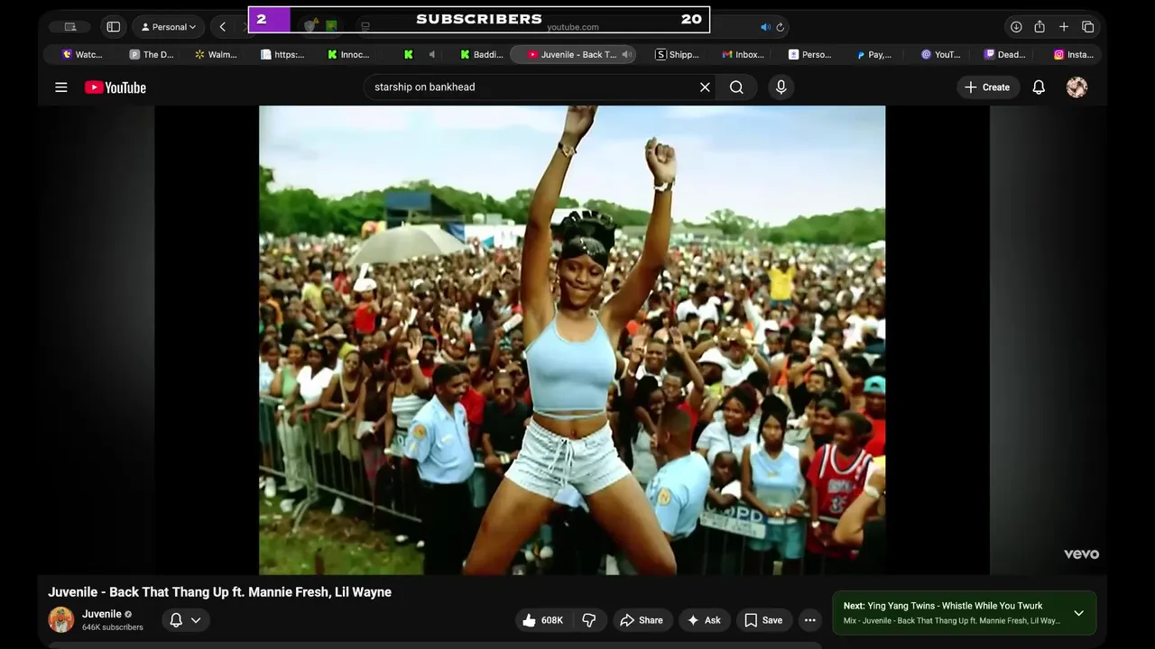The width and height of the screenshot is (1155, 649).
Task: Go back in Safari
Action: pos(223,27)
